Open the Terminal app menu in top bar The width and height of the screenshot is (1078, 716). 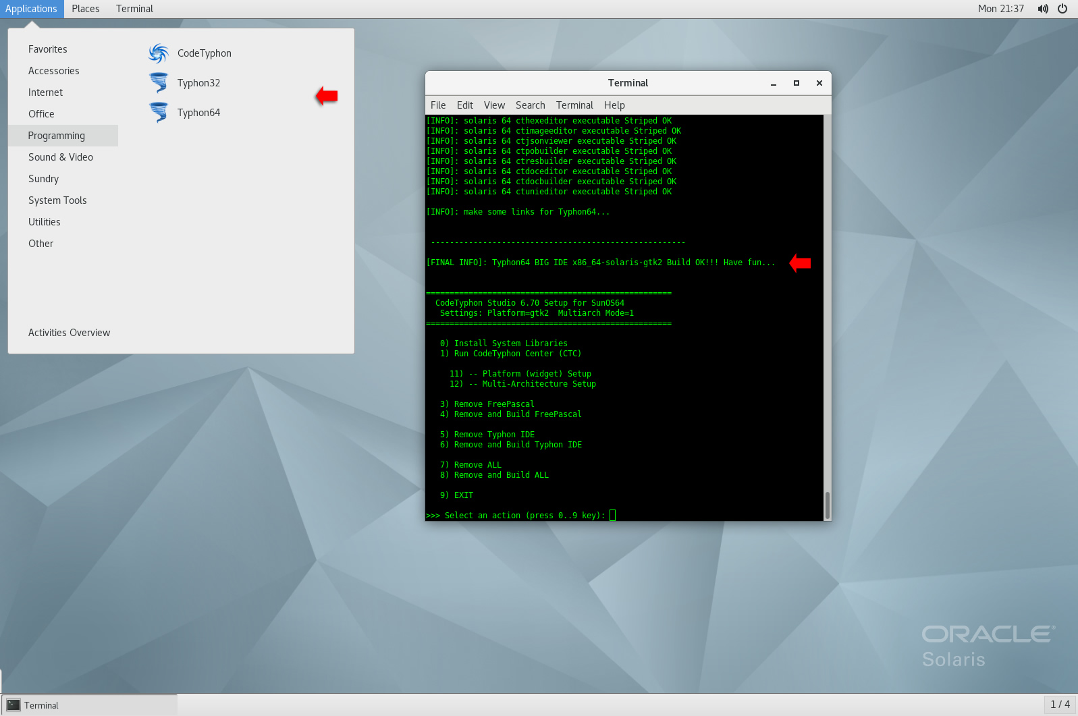(134, 9)
